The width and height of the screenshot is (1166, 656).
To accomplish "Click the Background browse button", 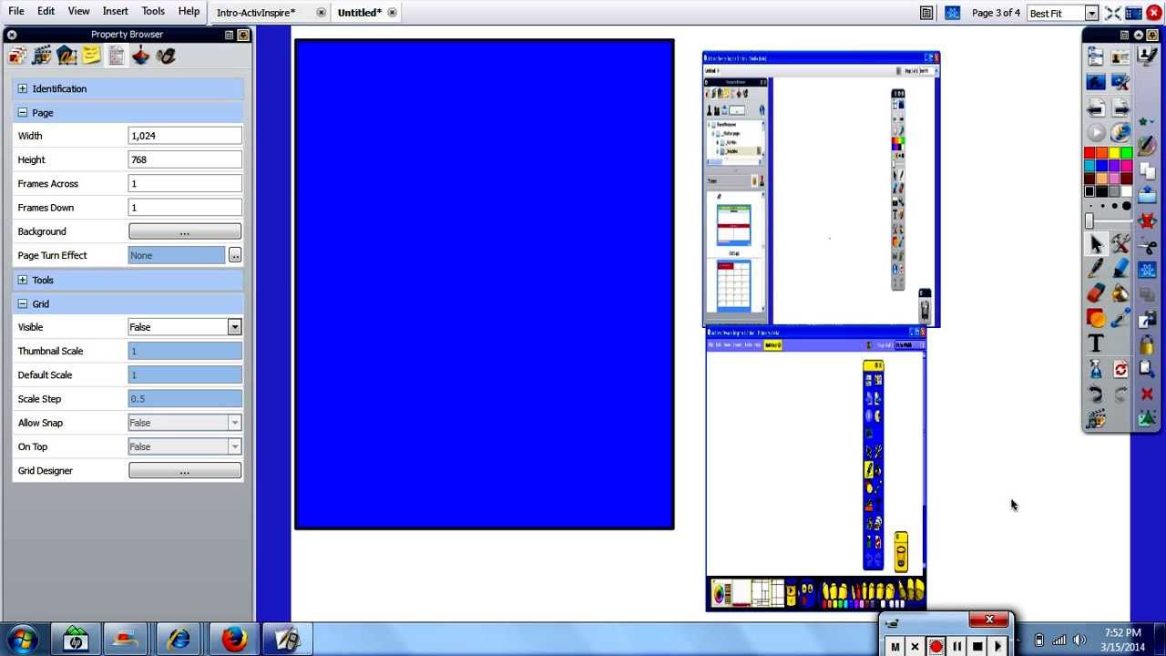I will [x=185, y=231].
